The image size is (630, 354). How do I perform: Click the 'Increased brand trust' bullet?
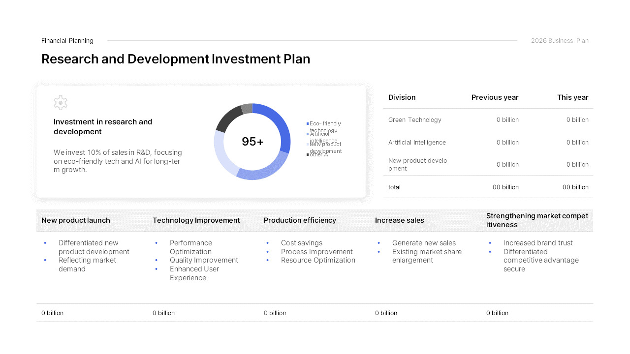tap(538, 243)
